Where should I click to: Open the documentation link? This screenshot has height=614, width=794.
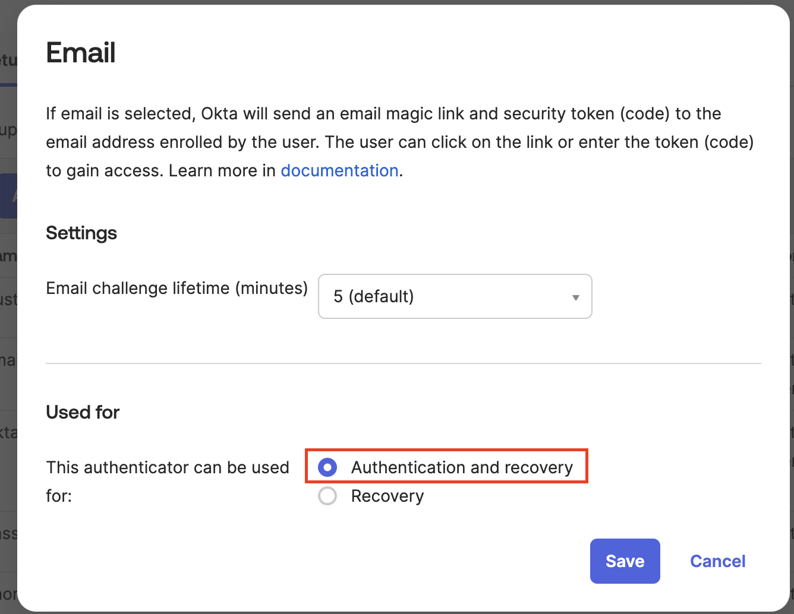(x=339, y=170)
